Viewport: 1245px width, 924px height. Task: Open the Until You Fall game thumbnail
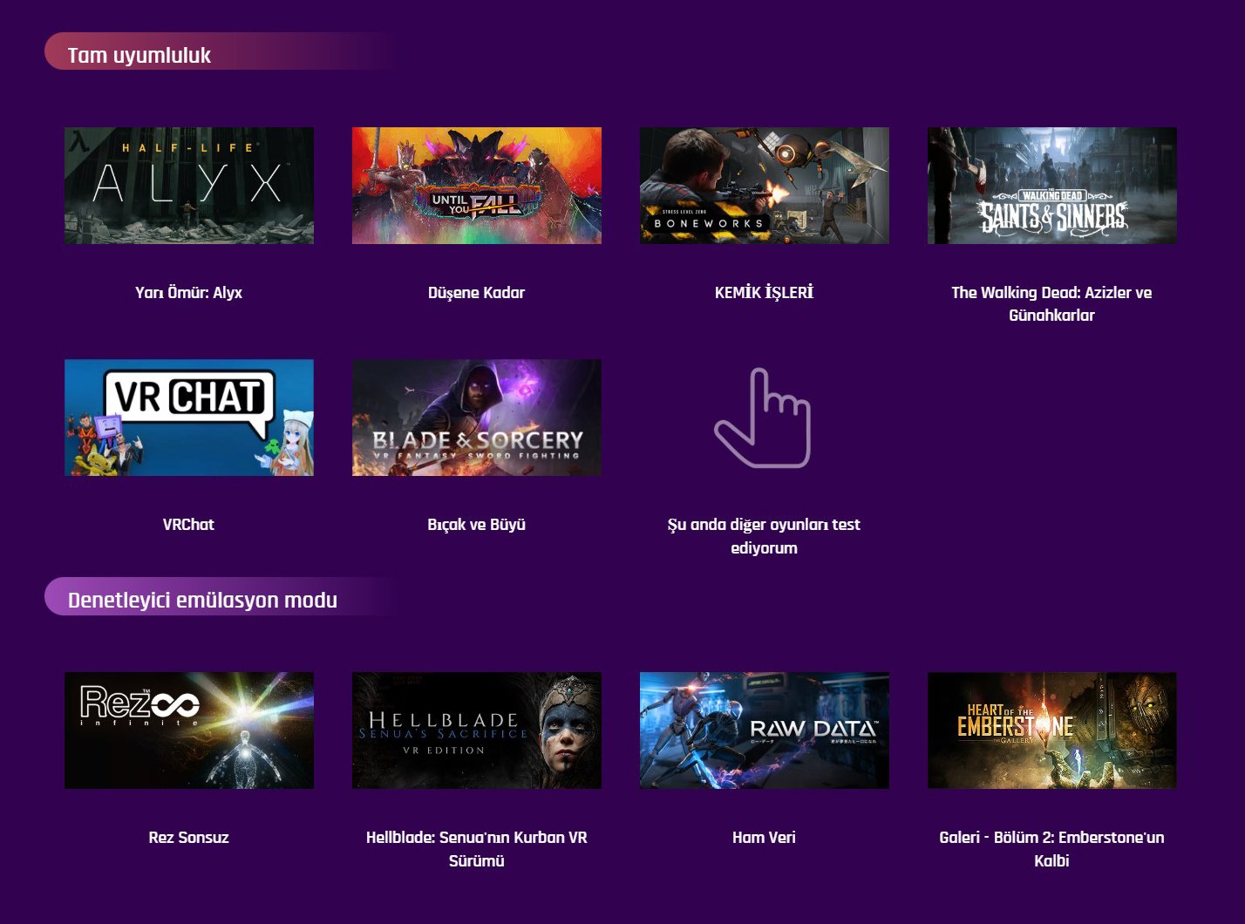click(x=477, y=186)
